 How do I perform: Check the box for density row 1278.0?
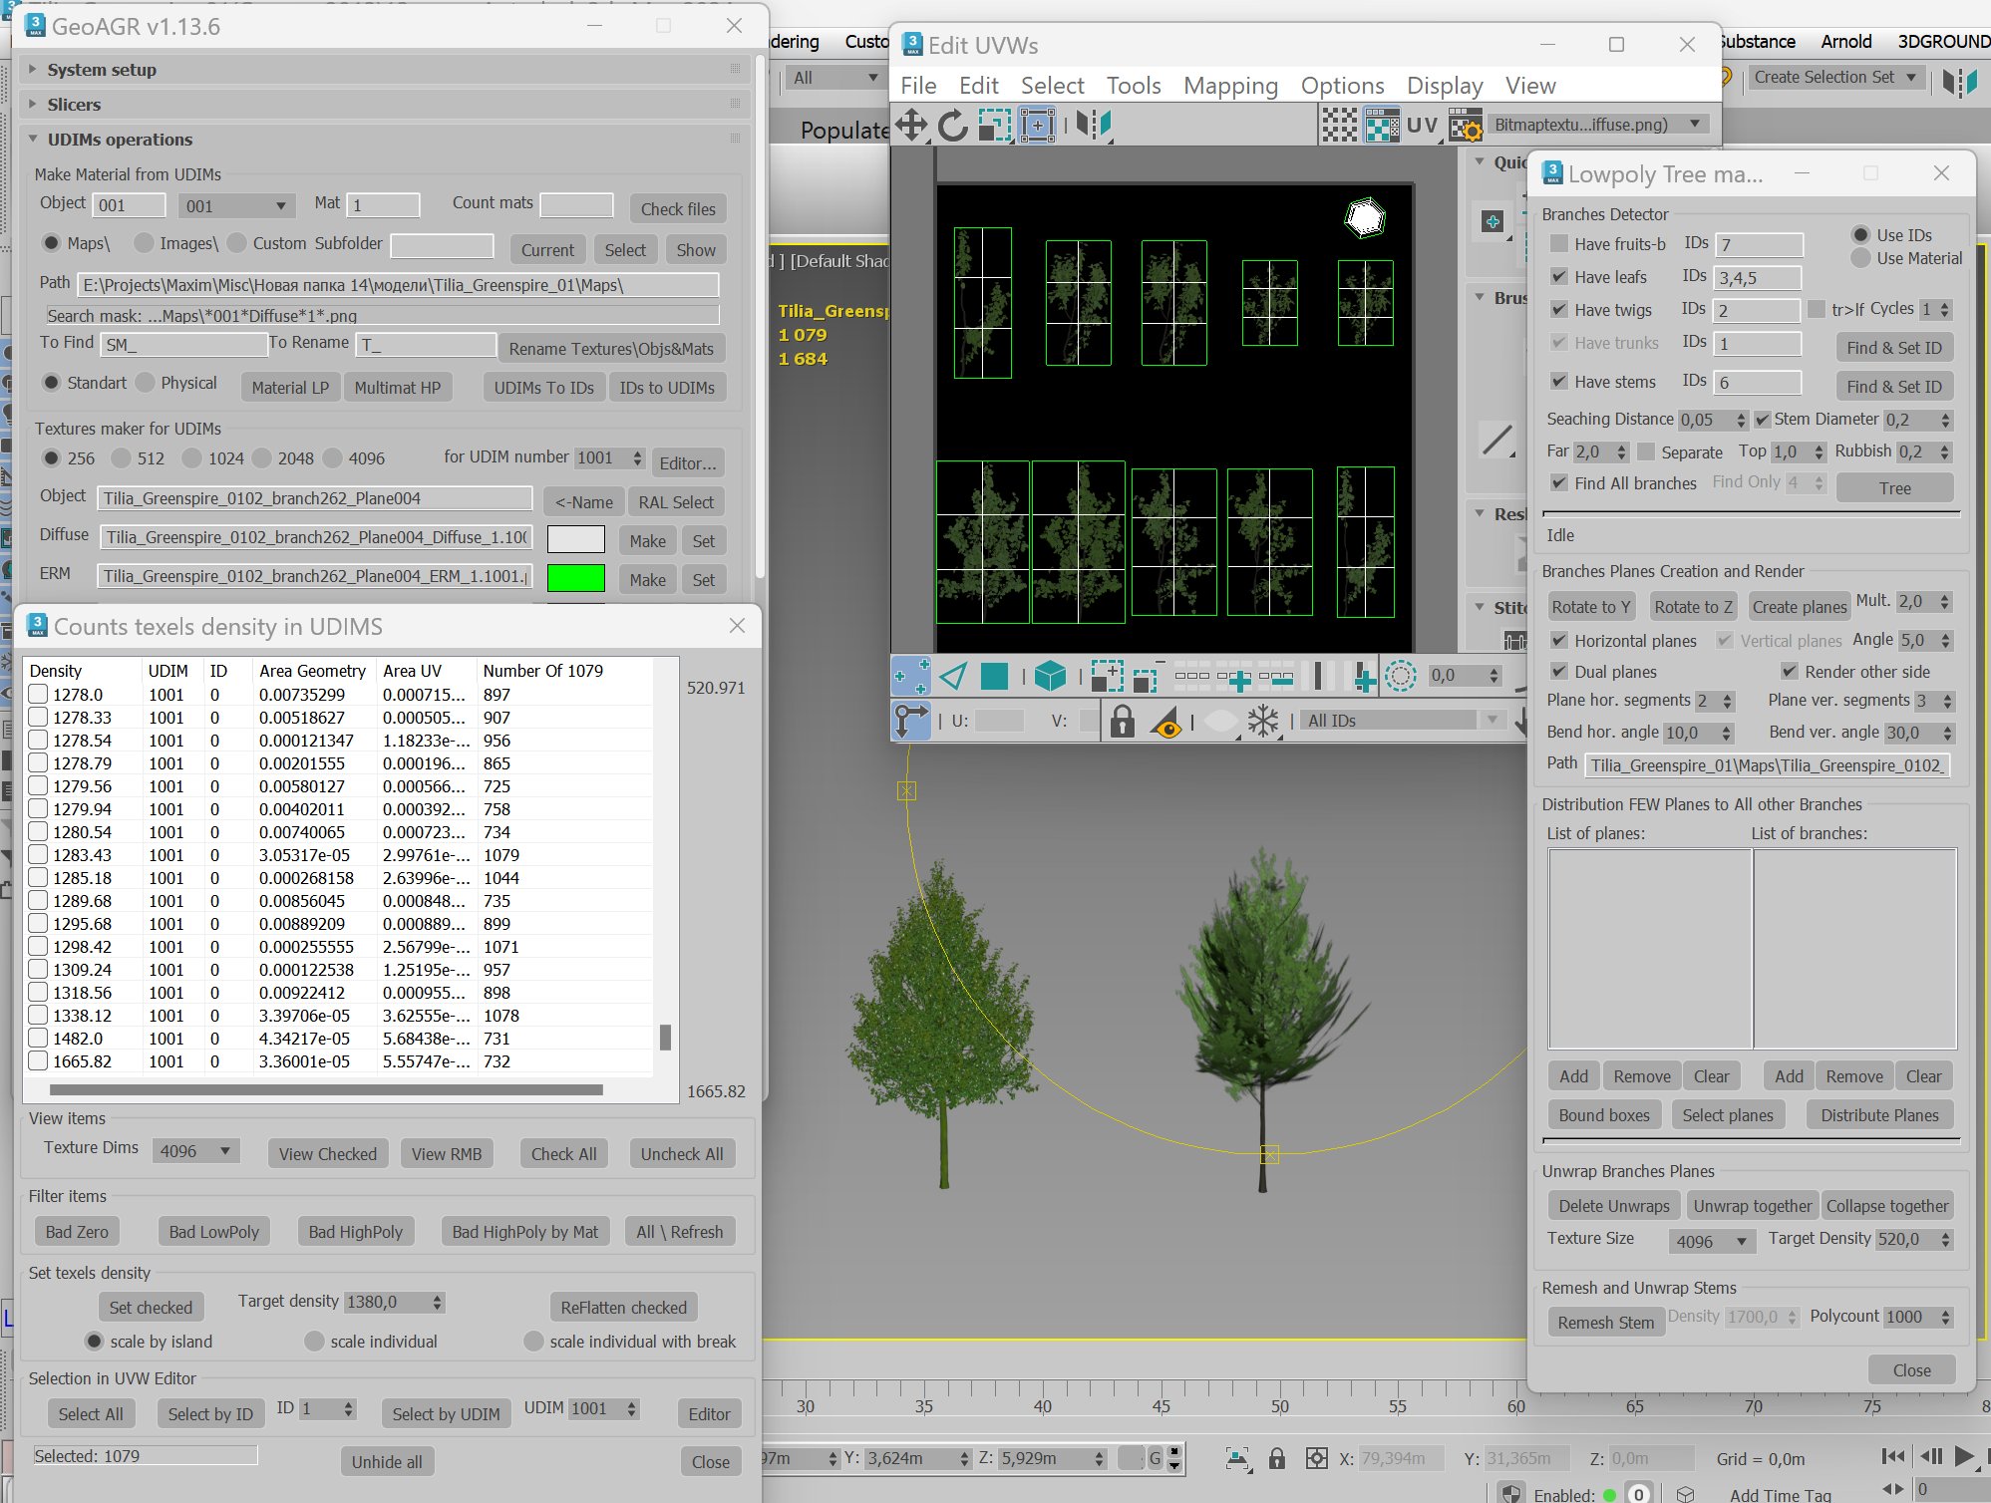click(x=38, y=694)
